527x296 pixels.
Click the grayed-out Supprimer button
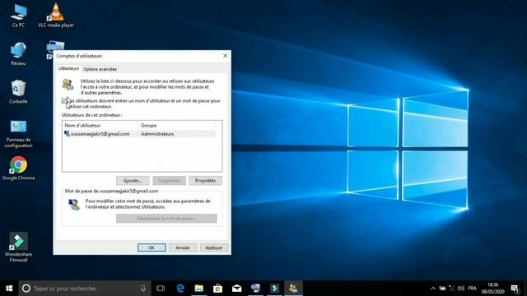pyautogui.click(x=169, y=181)
